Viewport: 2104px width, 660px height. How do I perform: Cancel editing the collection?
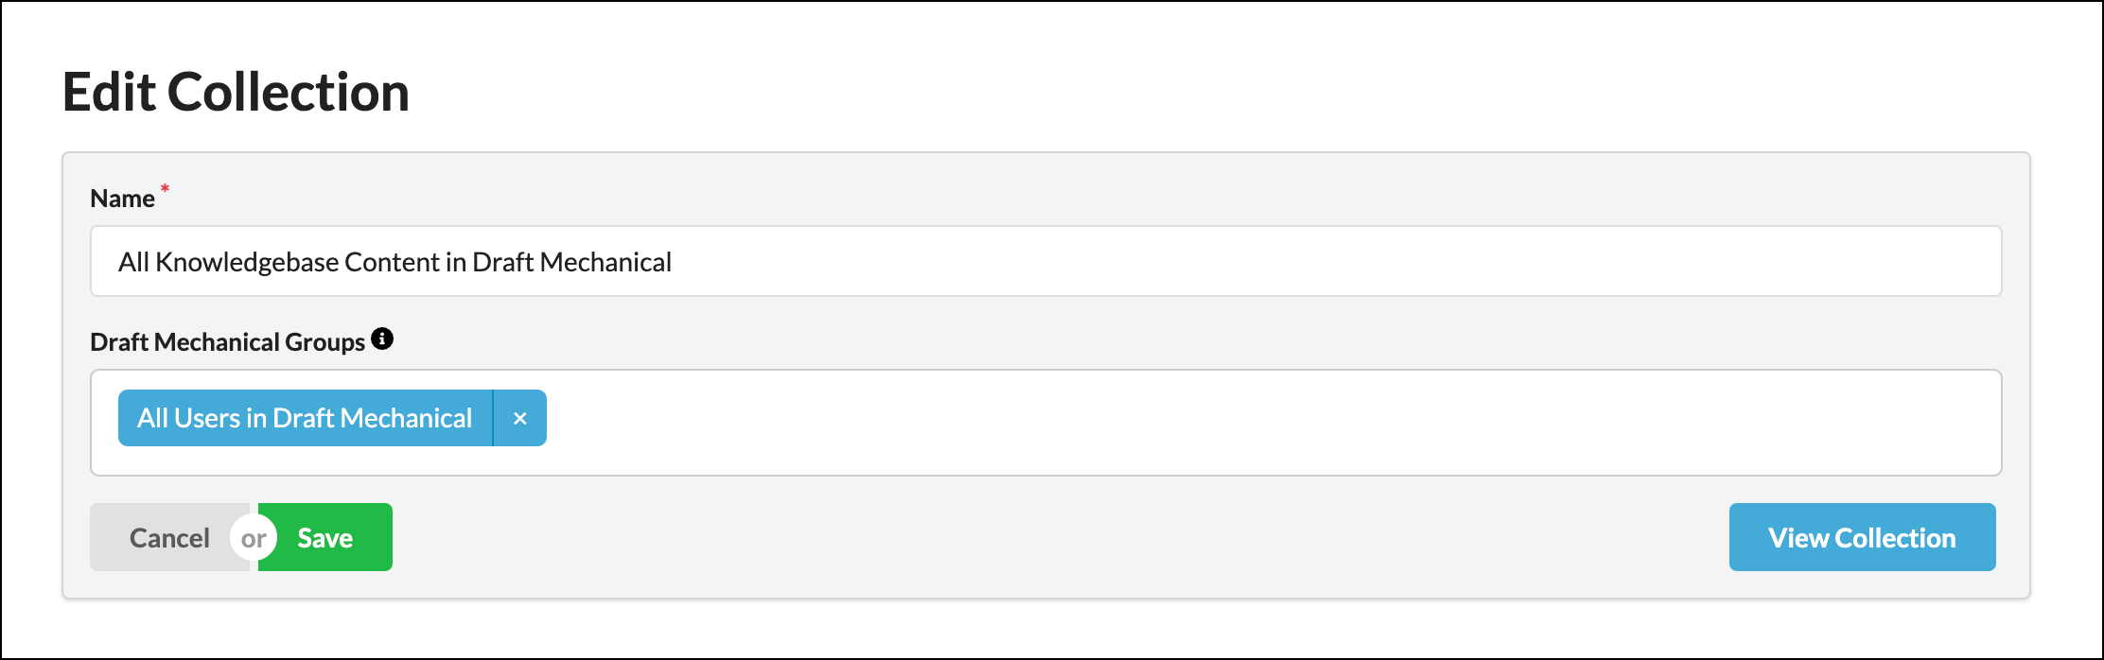[169, 538]
